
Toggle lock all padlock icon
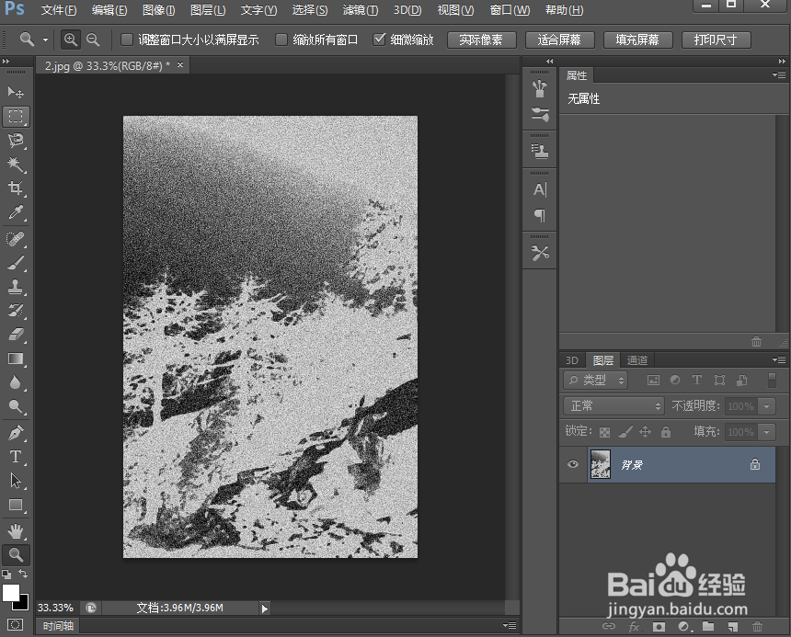[x=666, y=432]
